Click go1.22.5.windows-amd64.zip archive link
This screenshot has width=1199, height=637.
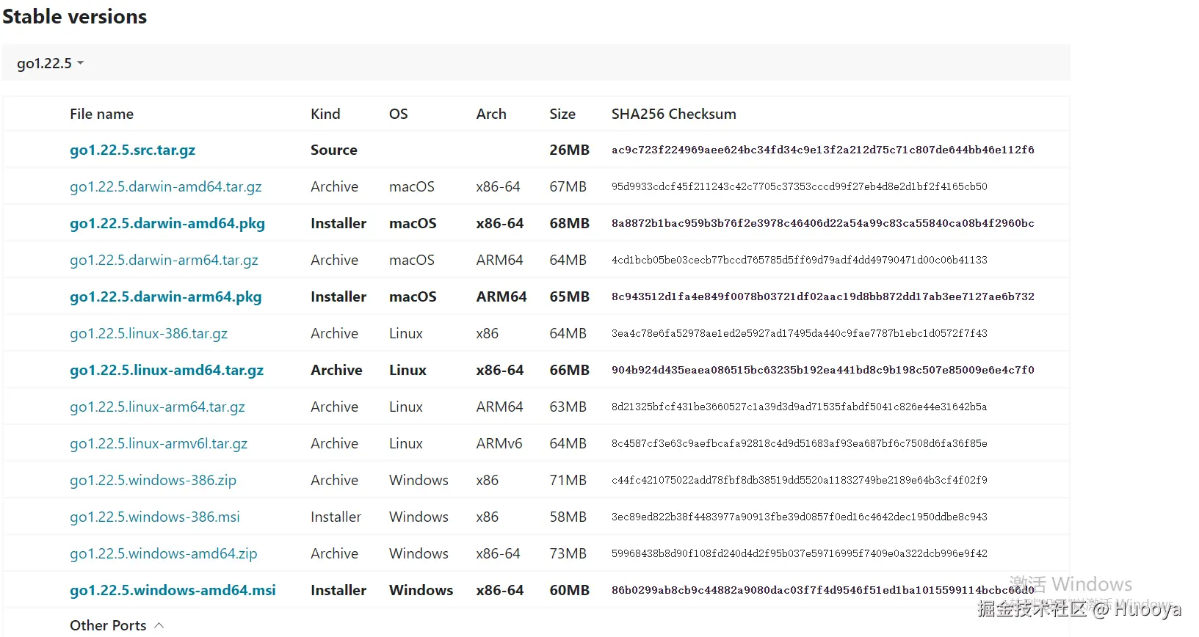point(163,553)
